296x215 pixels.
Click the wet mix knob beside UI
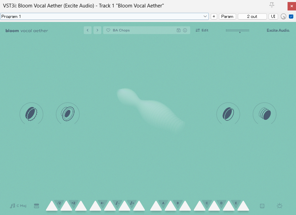[283, 17]
